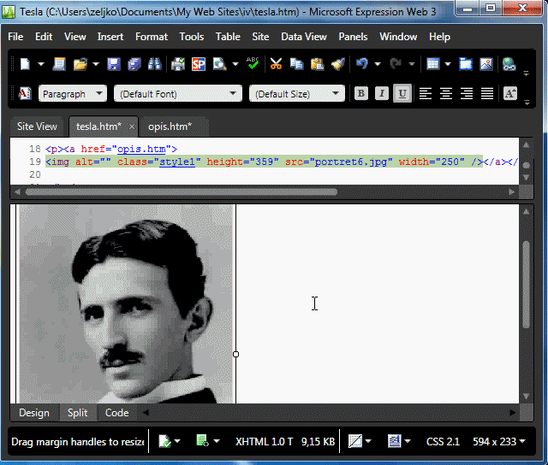Screen dimensions: 548x465
Task: Switch to Design view
Action: coord(34,413)
